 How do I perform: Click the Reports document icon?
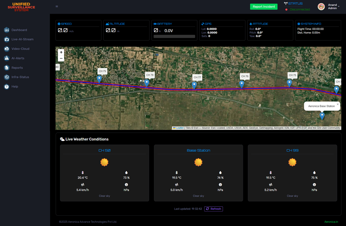point(7,68)
